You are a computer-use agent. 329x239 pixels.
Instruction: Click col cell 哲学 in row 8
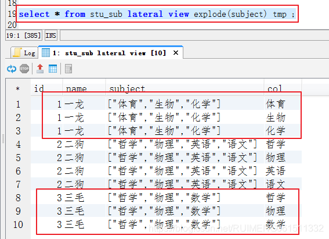(x=283, y=198)
